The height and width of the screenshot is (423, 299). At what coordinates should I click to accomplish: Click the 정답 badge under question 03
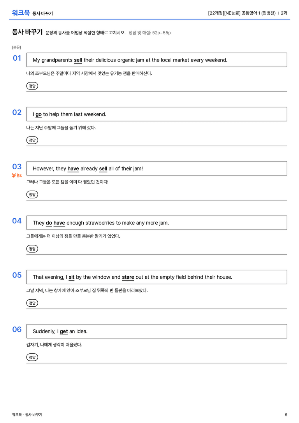tap(32, 194)
